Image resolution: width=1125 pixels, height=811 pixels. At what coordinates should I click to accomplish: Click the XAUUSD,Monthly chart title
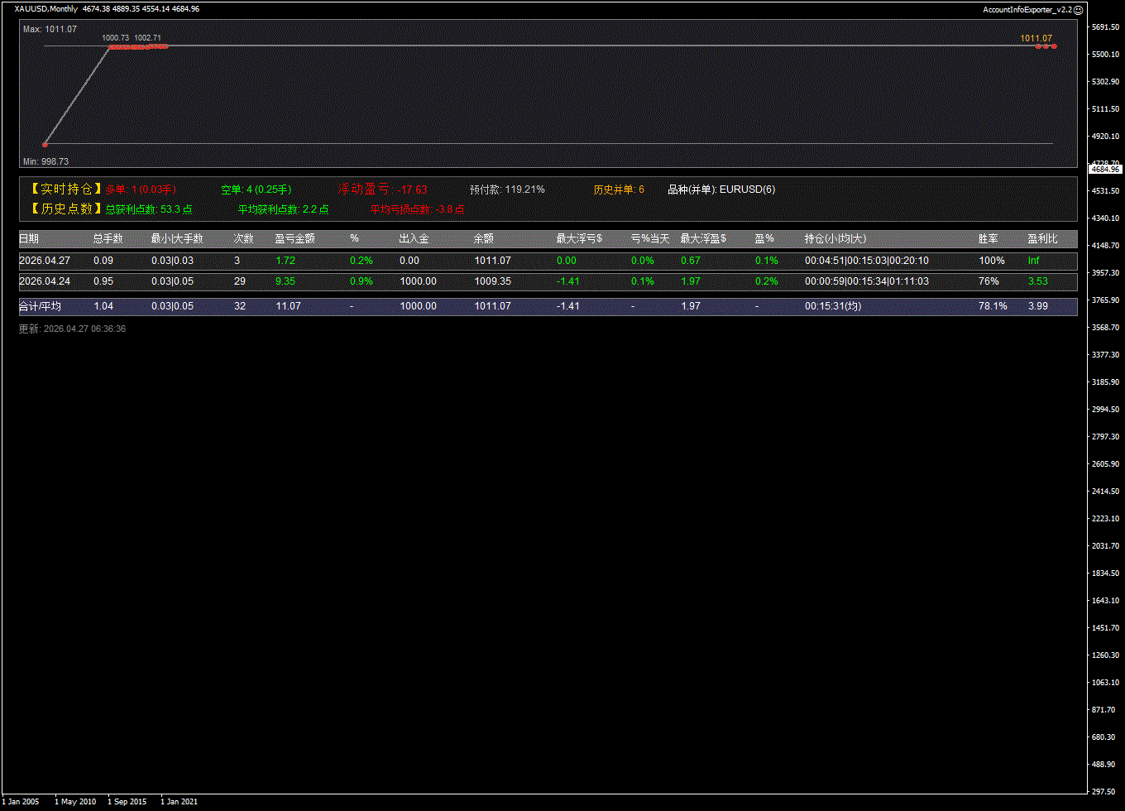tap(46, 9)
